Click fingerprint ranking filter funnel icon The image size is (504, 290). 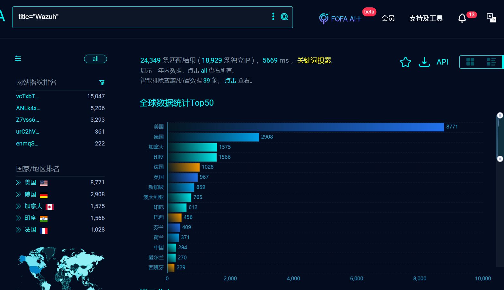(x=102, y=83)
